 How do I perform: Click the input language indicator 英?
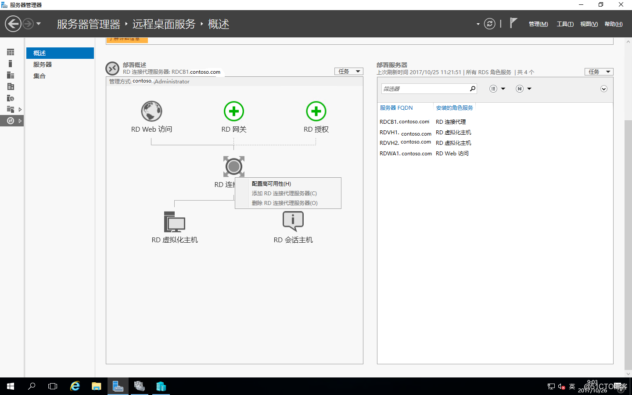(x=572, y=387)
